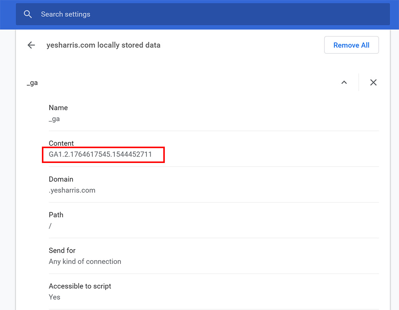Click the Send for label
The width and height of the screenshot is (399, 310).
click(x=62, y=251)
